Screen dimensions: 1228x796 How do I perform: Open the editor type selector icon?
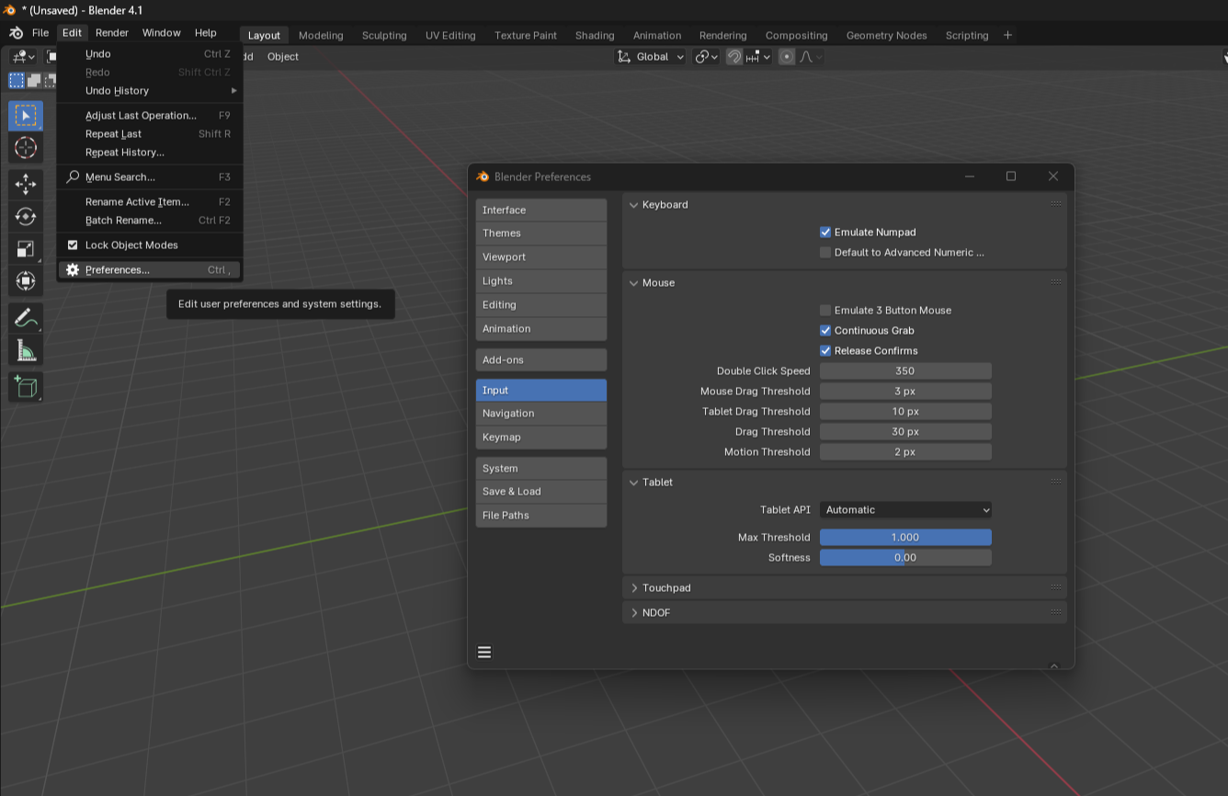click(23, 57)
